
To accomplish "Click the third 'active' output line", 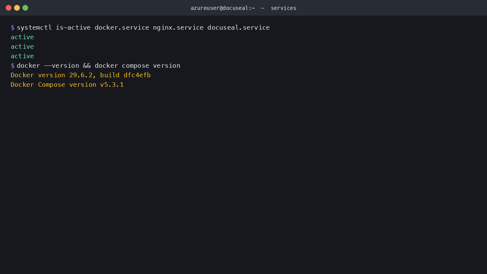I will [22, 56].
